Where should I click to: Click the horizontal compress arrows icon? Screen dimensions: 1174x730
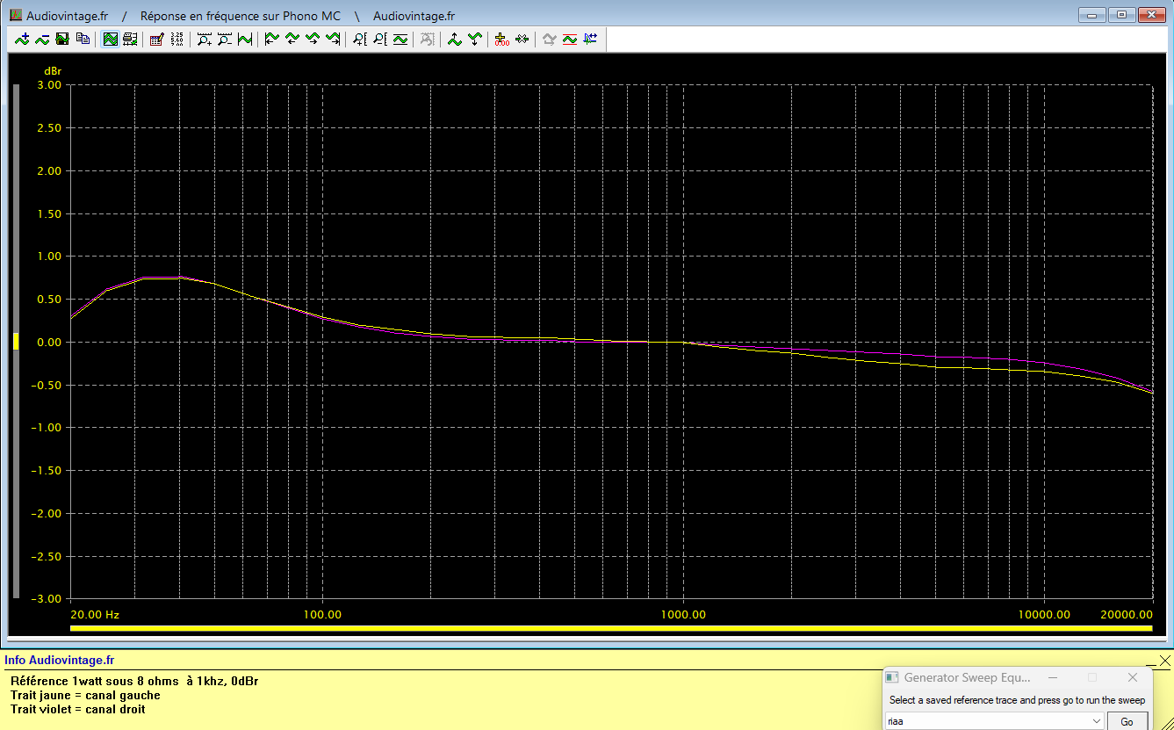click(x=522, y=39)
